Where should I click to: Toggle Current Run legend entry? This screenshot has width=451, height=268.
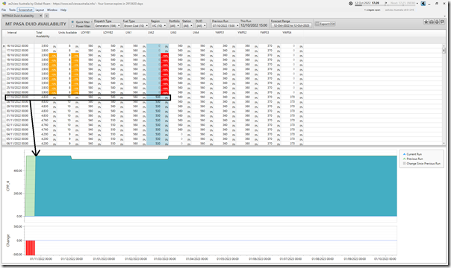pos(412,154)
